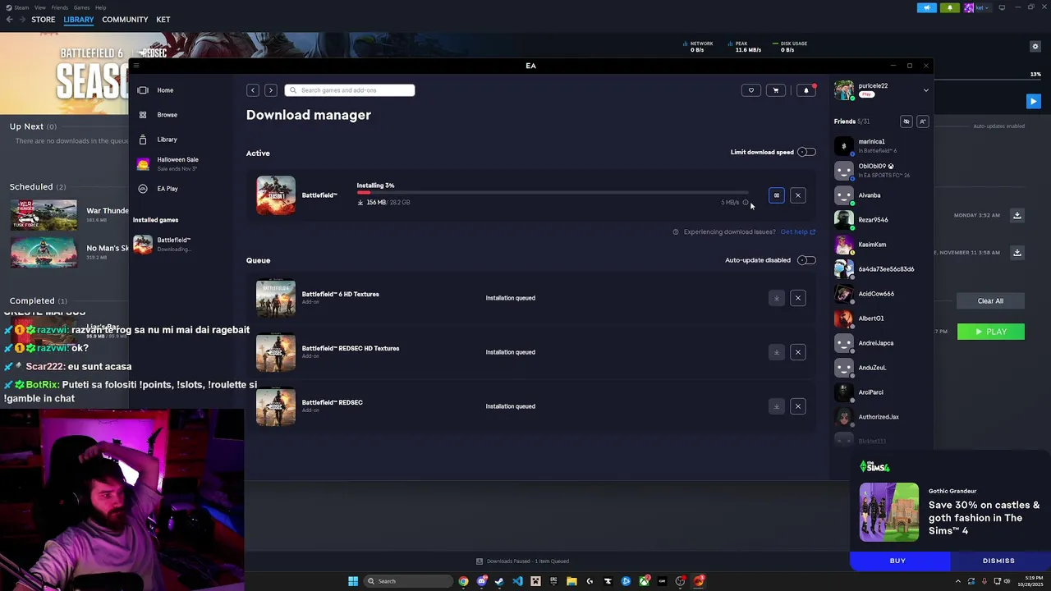Viewport: 1051px width, 591px height.
Task: Open the Steam COMMUNITY tab
Action: coord(125,20)
